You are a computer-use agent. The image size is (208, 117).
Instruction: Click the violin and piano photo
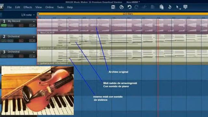pos(38,90)
